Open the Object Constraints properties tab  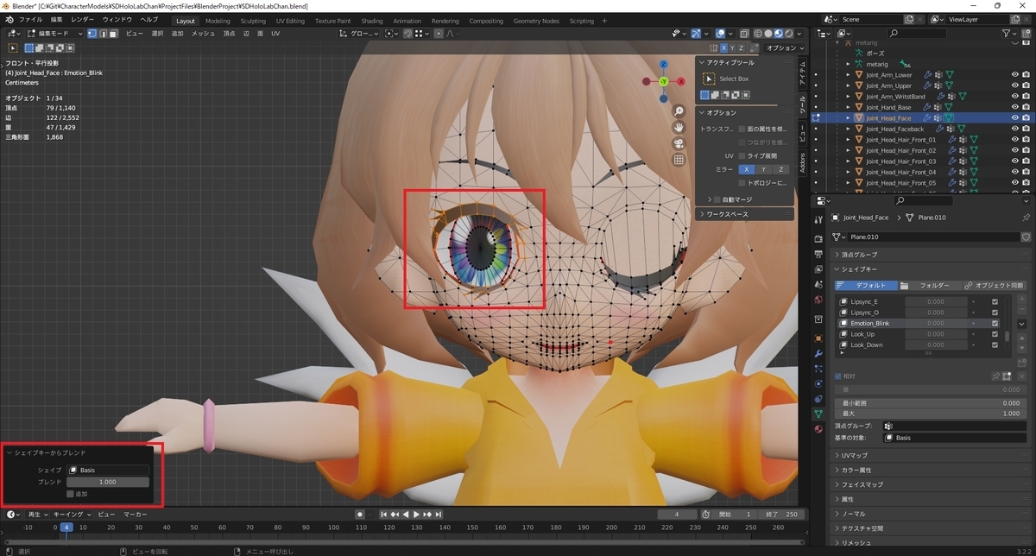point(818,399)
